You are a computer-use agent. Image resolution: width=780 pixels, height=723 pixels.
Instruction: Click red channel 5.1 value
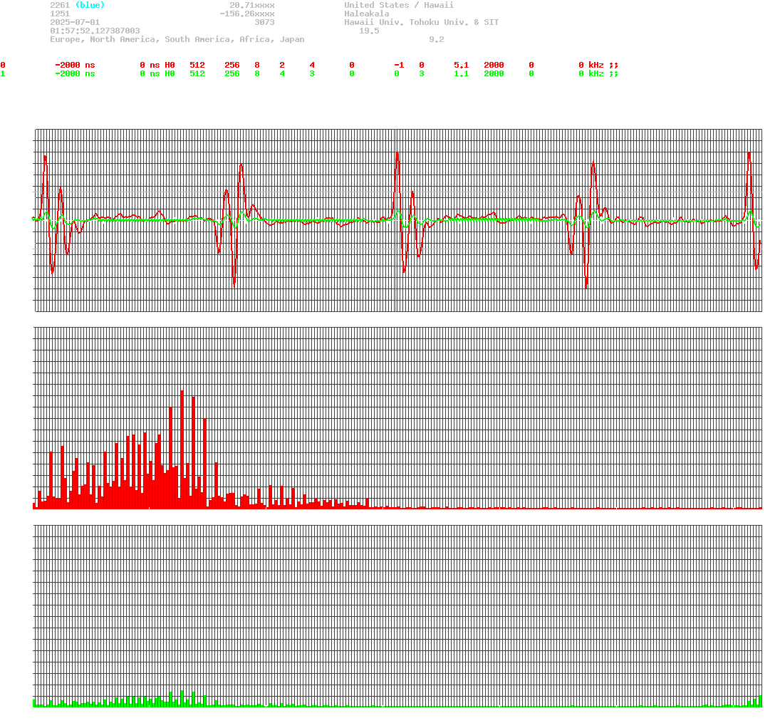461,66
